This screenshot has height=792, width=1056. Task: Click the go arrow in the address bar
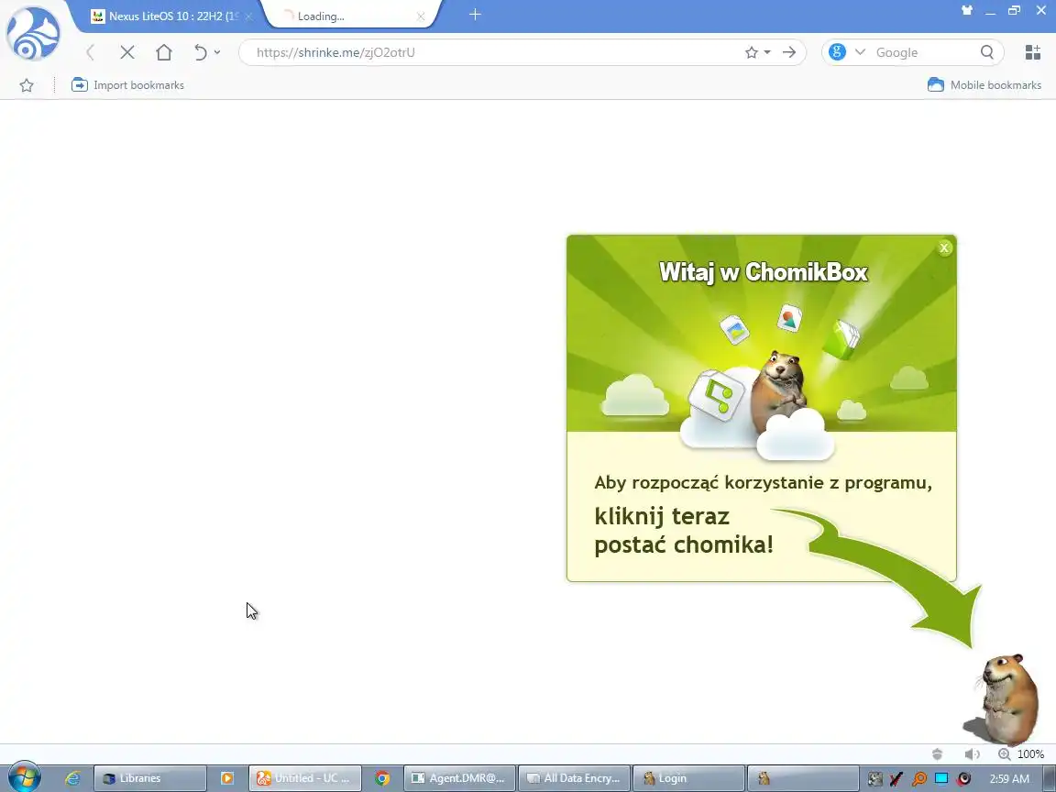click(789, 52)
